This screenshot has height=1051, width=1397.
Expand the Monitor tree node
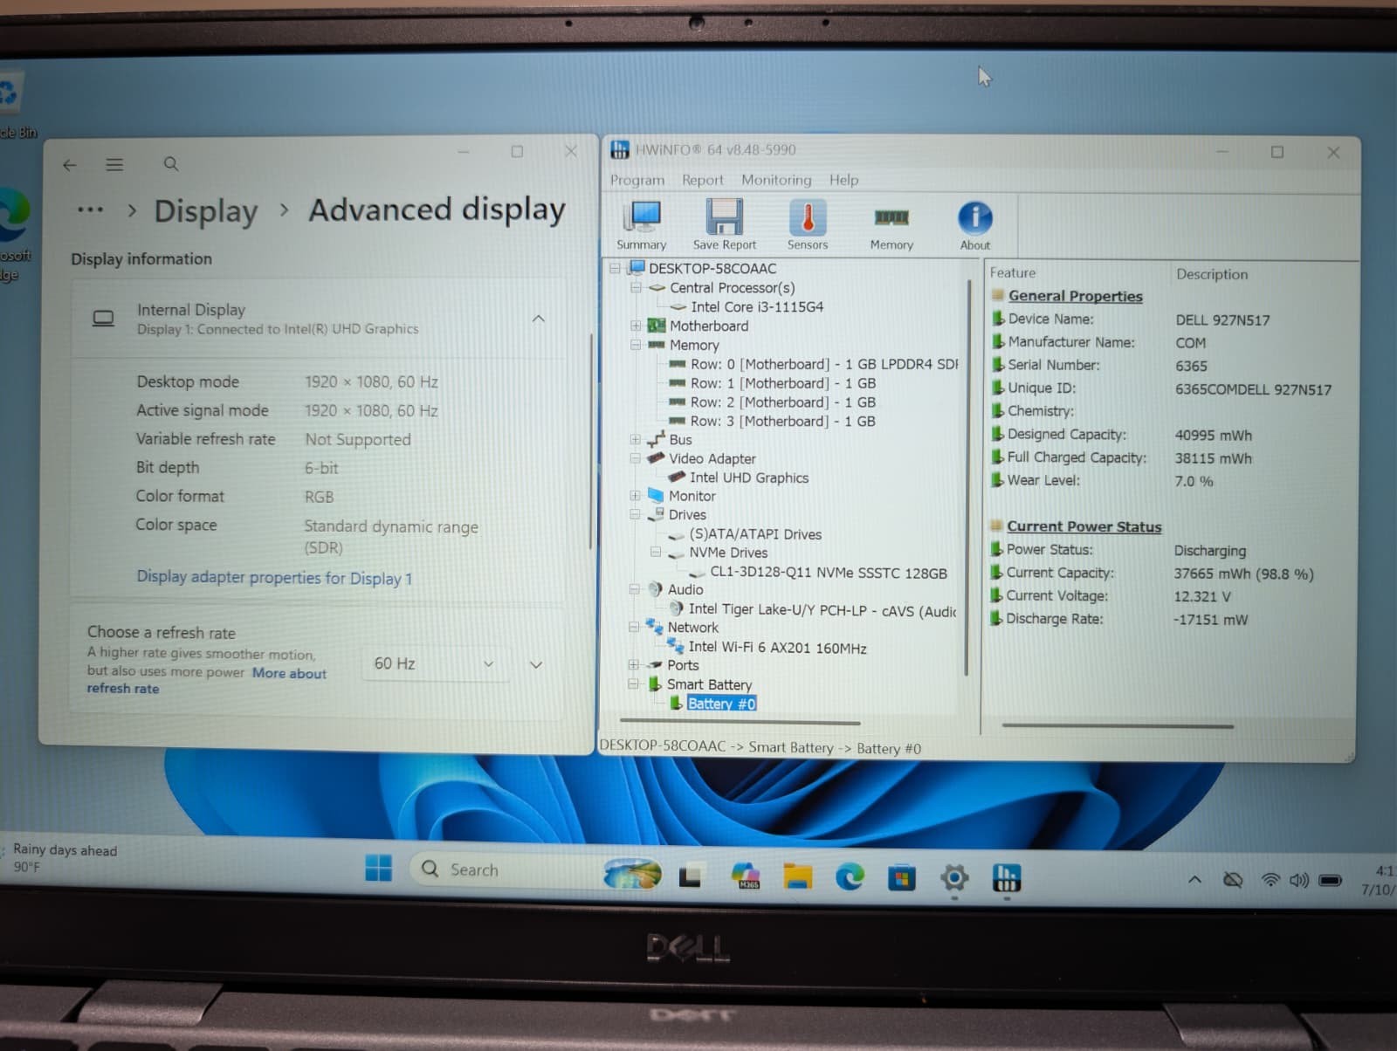635,495
